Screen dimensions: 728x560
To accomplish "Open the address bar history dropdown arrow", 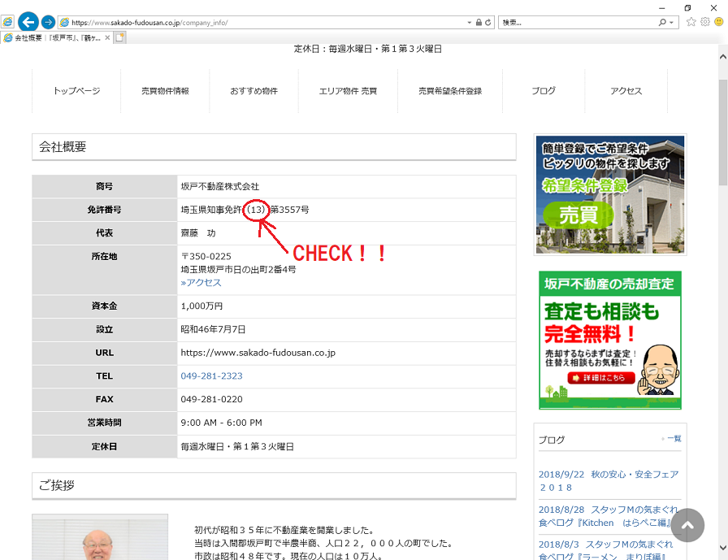I will 470,22.
